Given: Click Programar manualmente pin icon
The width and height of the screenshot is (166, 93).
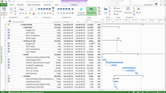Looking at the screenshot, I should (x=81, y=11).
